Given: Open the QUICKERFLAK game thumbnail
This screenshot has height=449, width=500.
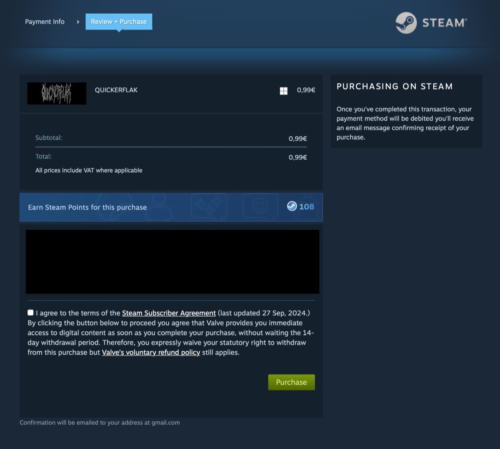Looking at the screenshot, I should (57, 93).
